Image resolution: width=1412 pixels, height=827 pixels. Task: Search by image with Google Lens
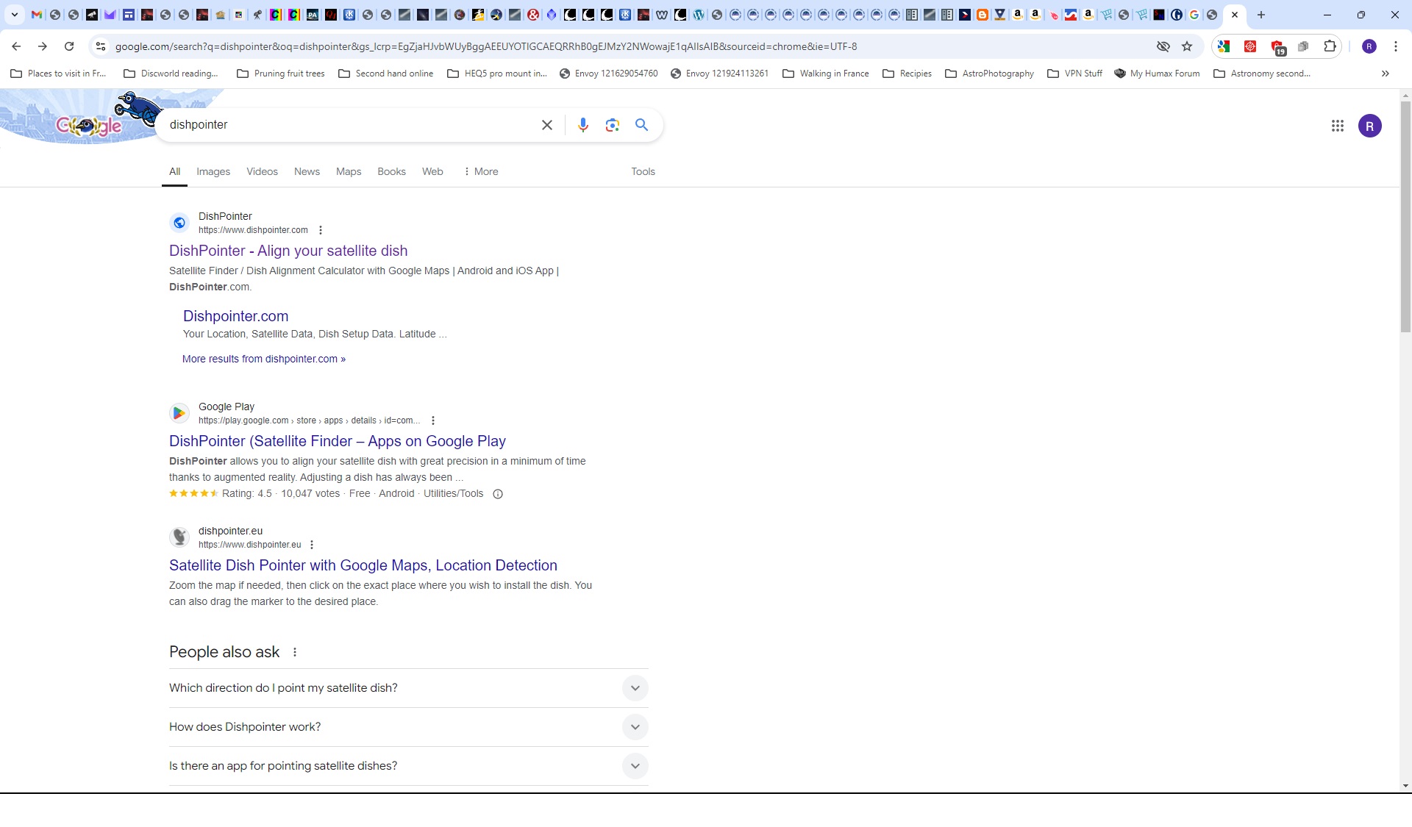click(x=613, y=125)
